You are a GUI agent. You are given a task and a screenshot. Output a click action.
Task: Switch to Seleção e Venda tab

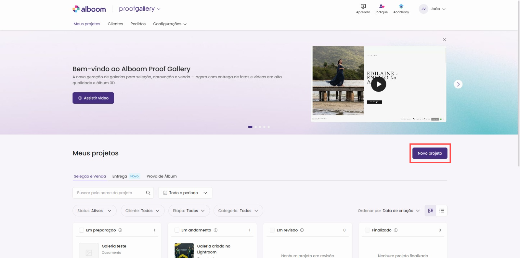(90, 176)
